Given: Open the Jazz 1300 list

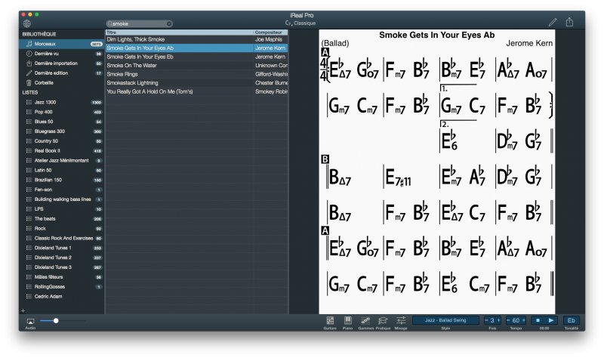Looking at the screenshot, I should pyautogui.click(x=62, y=102).
